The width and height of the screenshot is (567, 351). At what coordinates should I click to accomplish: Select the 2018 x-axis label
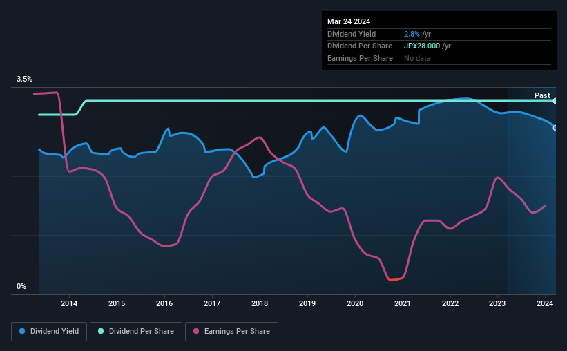(x=260, y=303)
